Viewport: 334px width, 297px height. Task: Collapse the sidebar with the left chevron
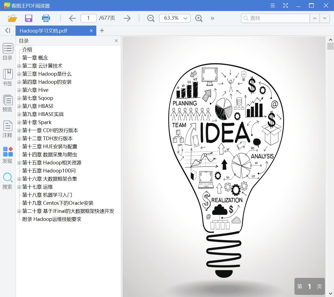click(x=8, y=30)
